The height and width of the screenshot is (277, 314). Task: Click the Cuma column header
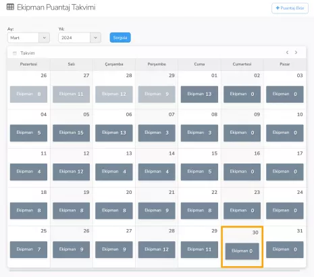[x=199, y=64]
